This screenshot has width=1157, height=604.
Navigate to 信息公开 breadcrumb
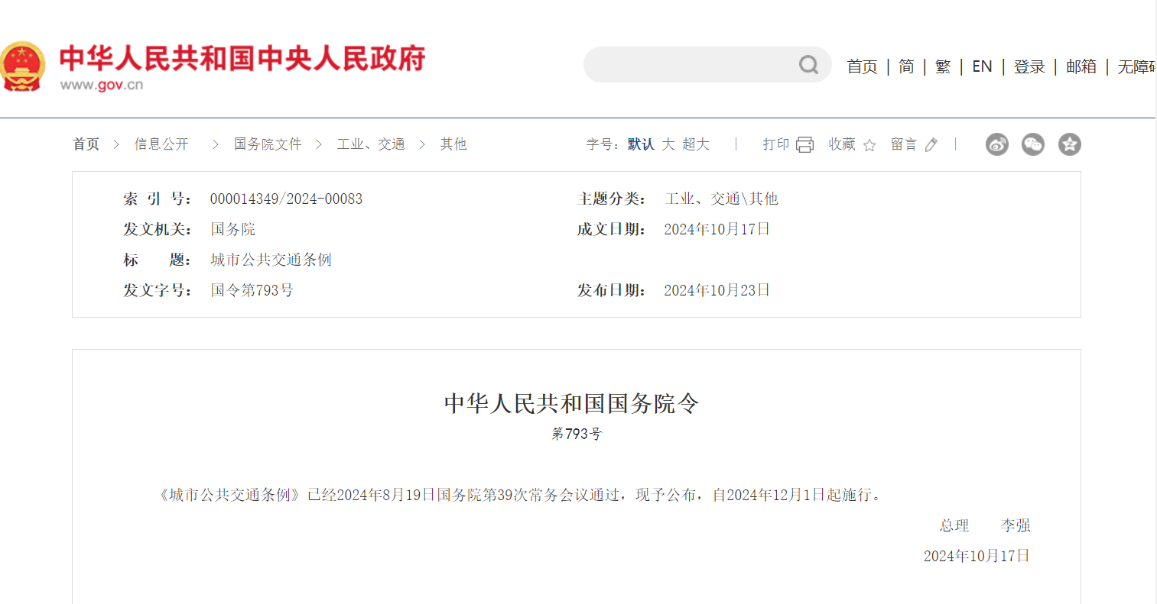(x=161, y=144)
